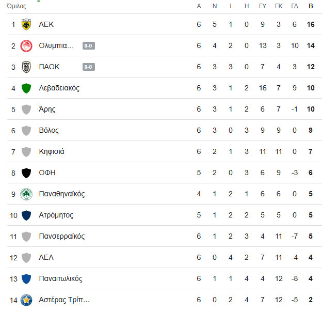Click the 0-0 live score badge beside Ολυμπιακός
The width and height of the screenshot is (322, 312).
tap(88, 45)
